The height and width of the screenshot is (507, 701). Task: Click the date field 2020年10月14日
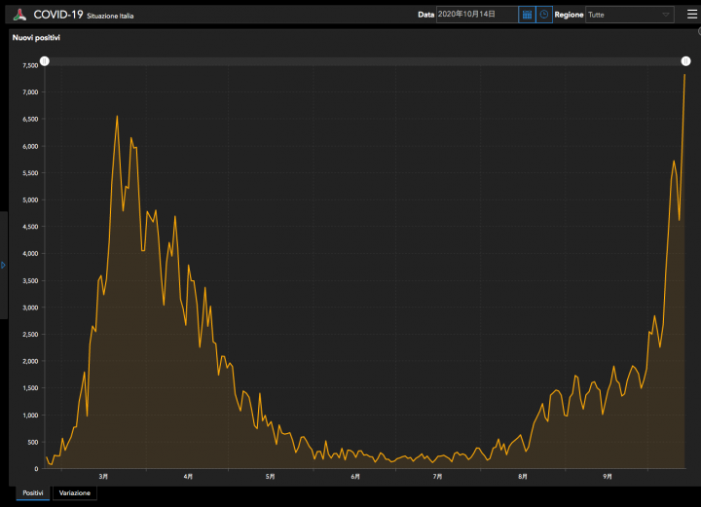(477, 15)
